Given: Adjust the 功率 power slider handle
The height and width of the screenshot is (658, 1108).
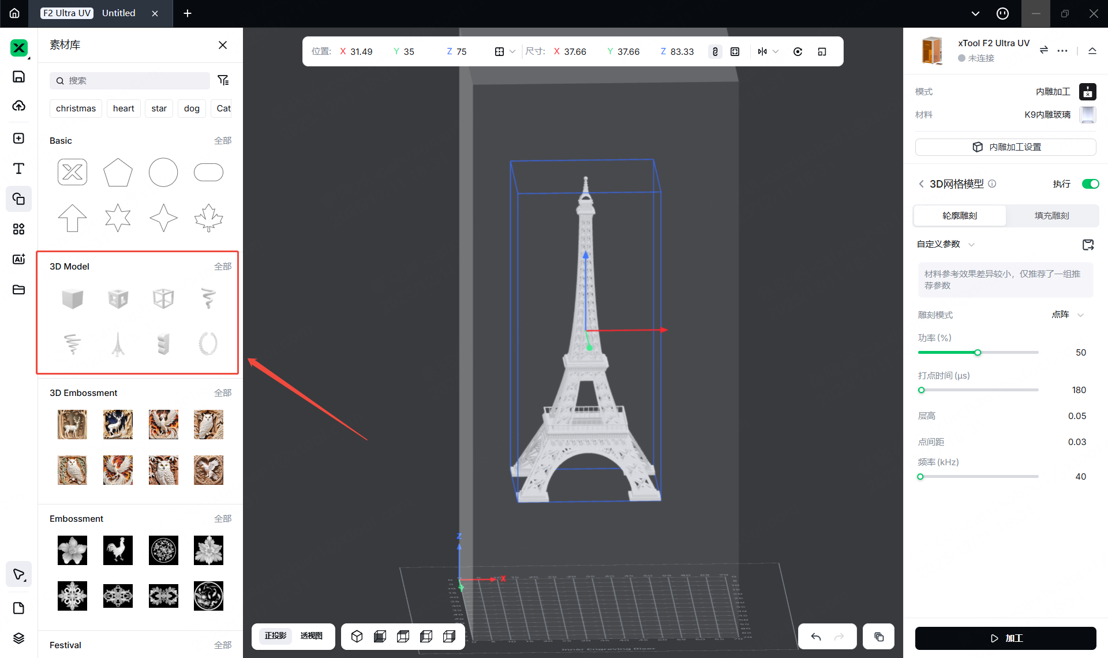Looking at the screenshot, I should coord(978,352).
